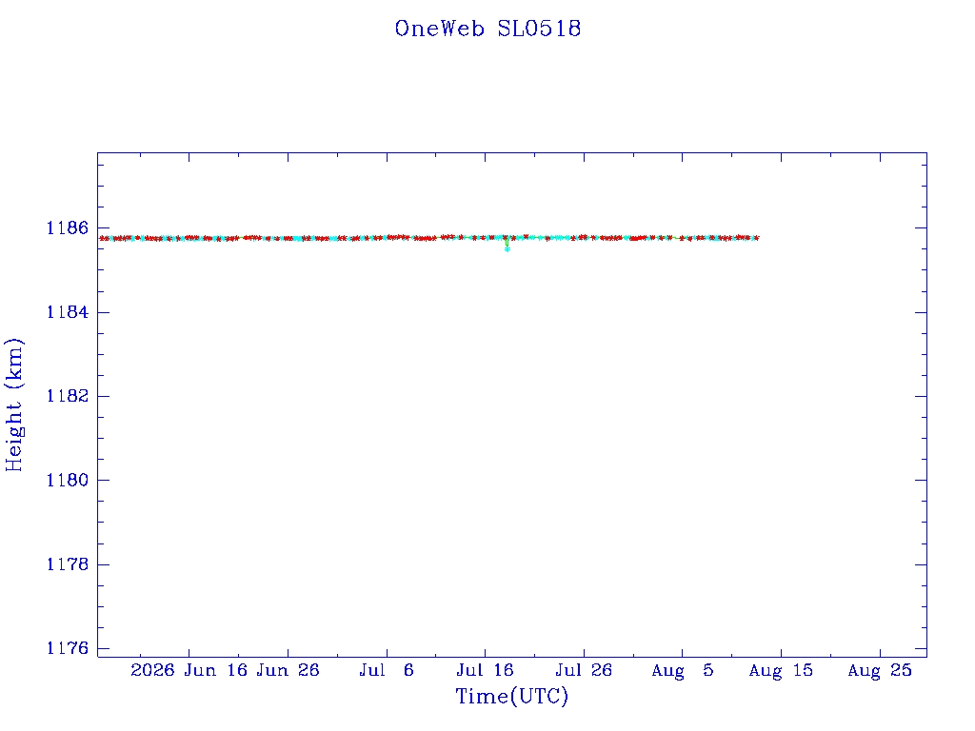
Task: Select the Jul 16 date label
Action: 485,670
